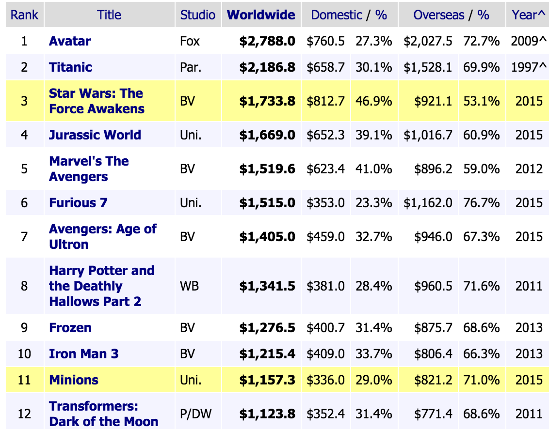The height and width of the screenshot is (429, 549).
Task: Open the Jurassic World title link
Action: [95, 135]
